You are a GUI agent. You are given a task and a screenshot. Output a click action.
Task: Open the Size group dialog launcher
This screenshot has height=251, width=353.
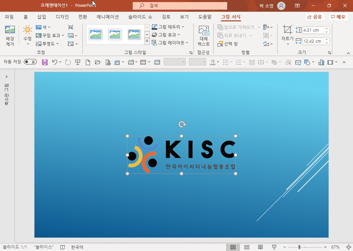point(329,53)
